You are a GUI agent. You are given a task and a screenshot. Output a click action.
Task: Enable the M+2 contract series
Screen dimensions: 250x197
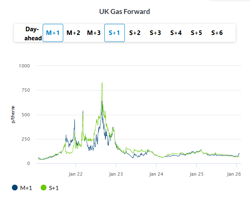(x=73, y=33)
